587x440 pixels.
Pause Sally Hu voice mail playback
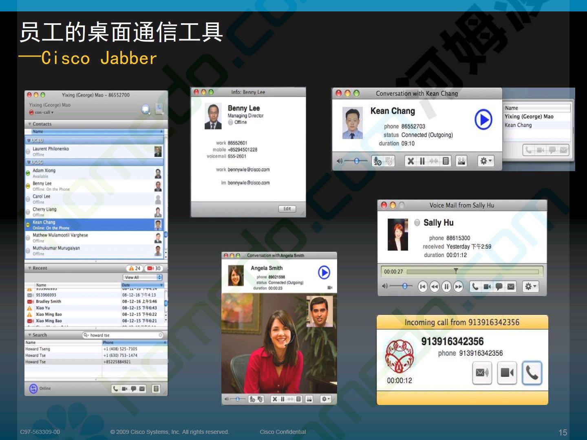pyautogui.click(x=446, y=287)
